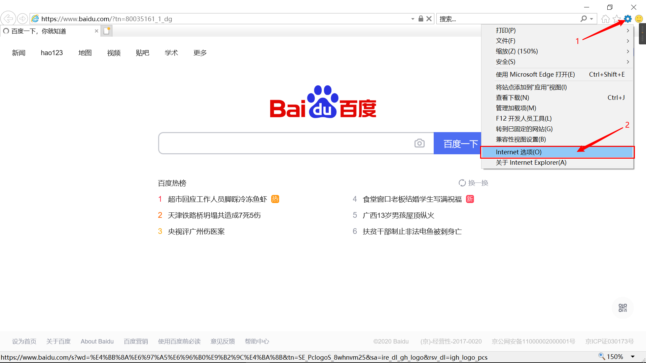Click the 换一换 refresh icon
The image size is (646, 363).
tap(462, 183)
